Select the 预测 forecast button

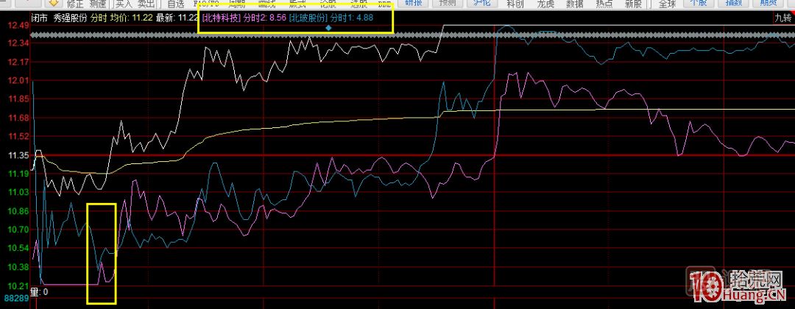tap(448, 3)
